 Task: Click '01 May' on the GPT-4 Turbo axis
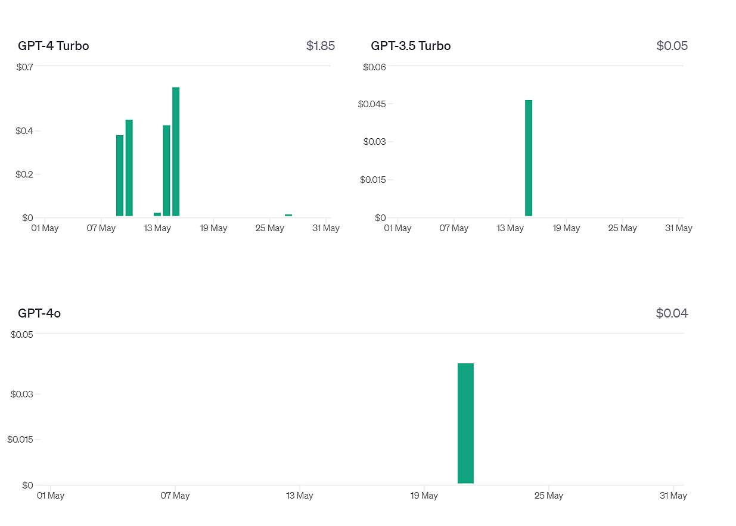point(45,228)
